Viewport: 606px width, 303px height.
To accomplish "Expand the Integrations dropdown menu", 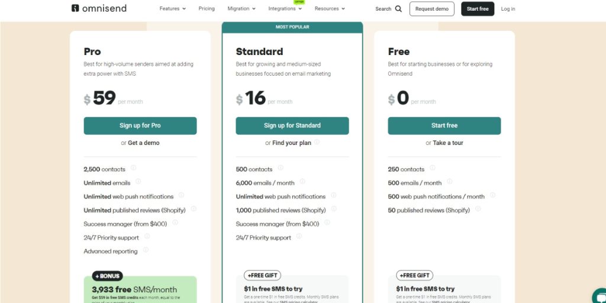I will pos(285,8).
